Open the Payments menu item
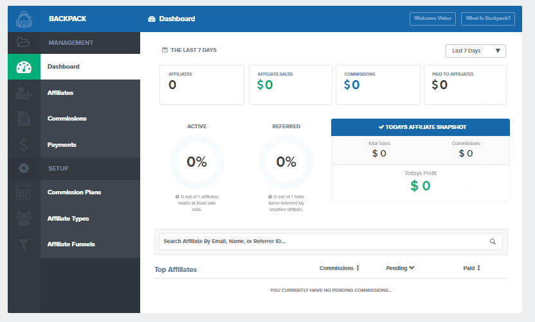The image size is (535, 322). click(90, 145)
